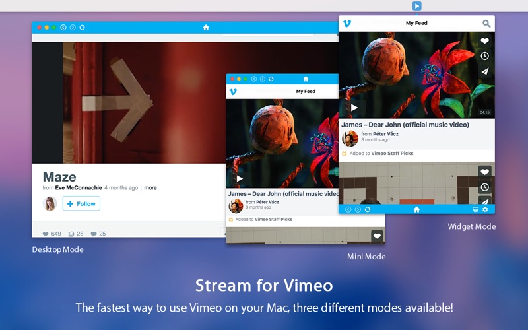Play Dear John video in Widget Mode

click(354, 108)
